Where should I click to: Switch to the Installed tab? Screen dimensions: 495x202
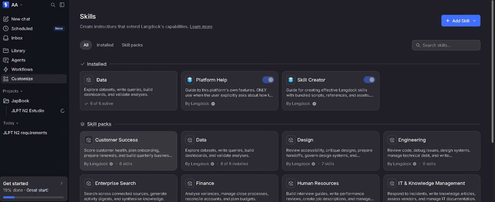pyautogui.click(x=105, y=45)
